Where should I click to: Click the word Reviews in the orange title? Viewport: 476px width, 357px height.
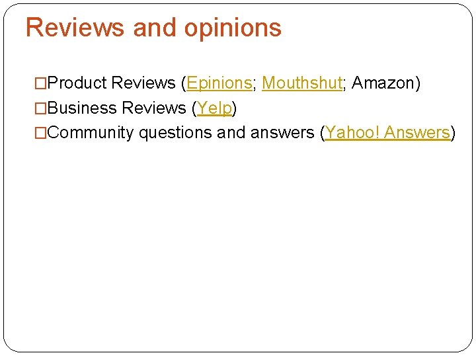point(75,27)
